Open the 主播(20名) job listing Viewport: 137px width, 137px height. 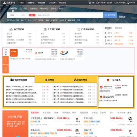coord(35,130)
